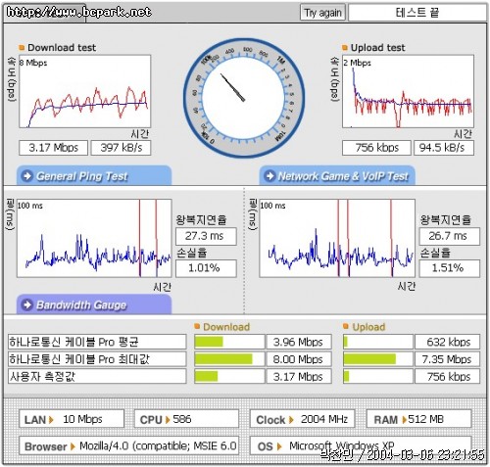Click the General Ping Test latency graph
The height and width of the screenshot is (467, 490).
click(94, 238)
